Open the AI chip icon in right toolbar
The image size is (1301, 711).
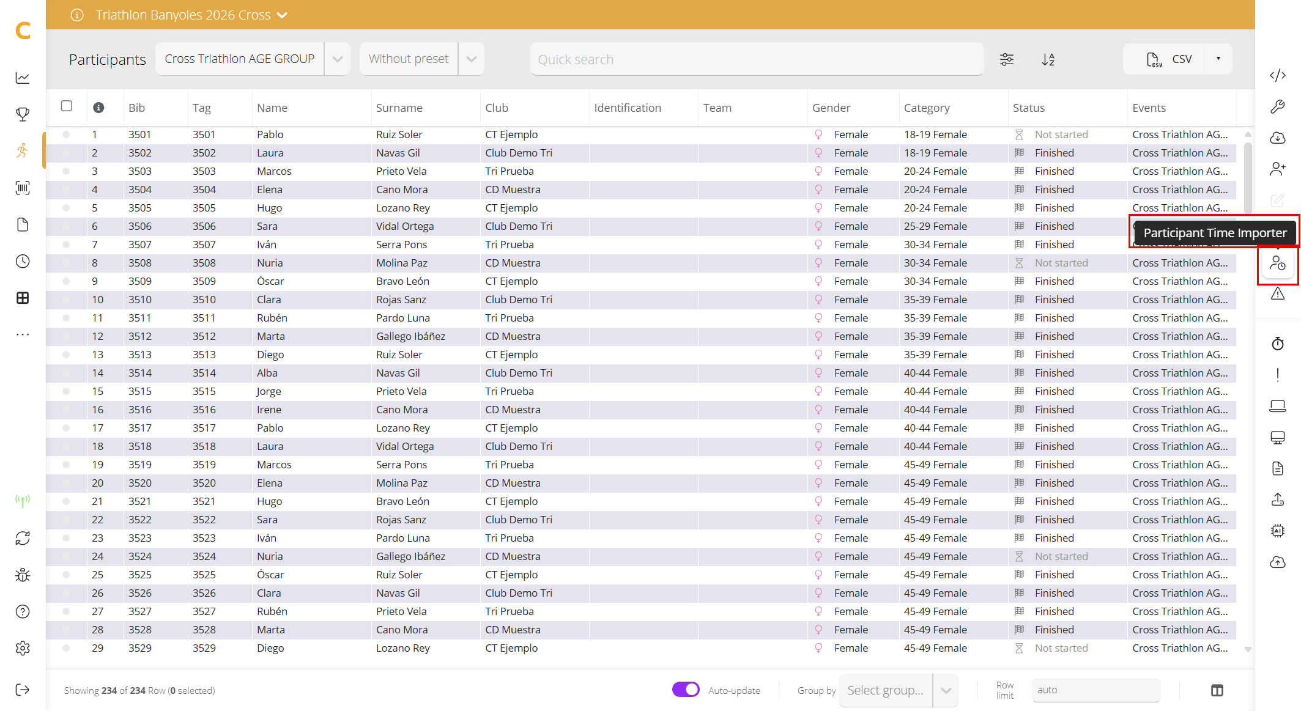[x=1278, y=531]
